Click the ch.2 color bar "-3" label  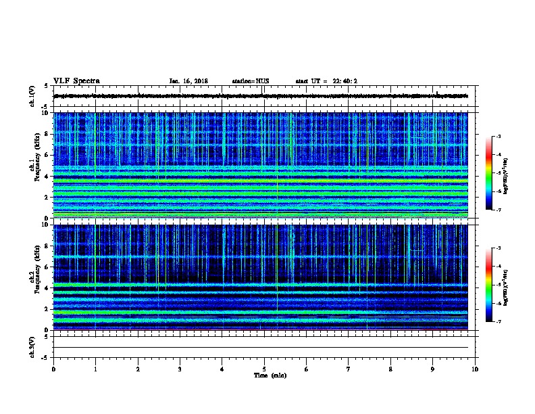tap(498, 248)
